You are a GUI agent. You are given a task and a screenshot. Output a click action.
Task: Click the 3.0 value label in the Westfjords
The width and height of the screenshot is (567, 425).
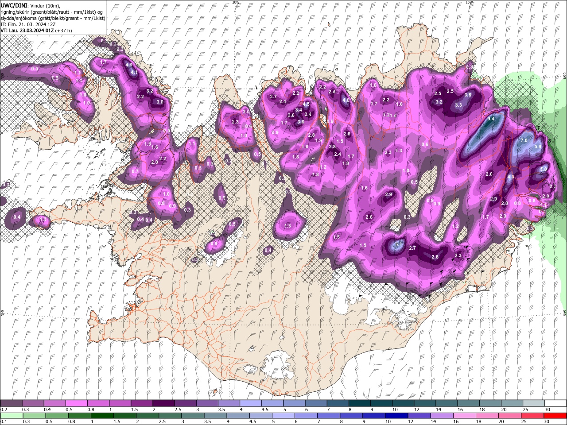[160, 102]
